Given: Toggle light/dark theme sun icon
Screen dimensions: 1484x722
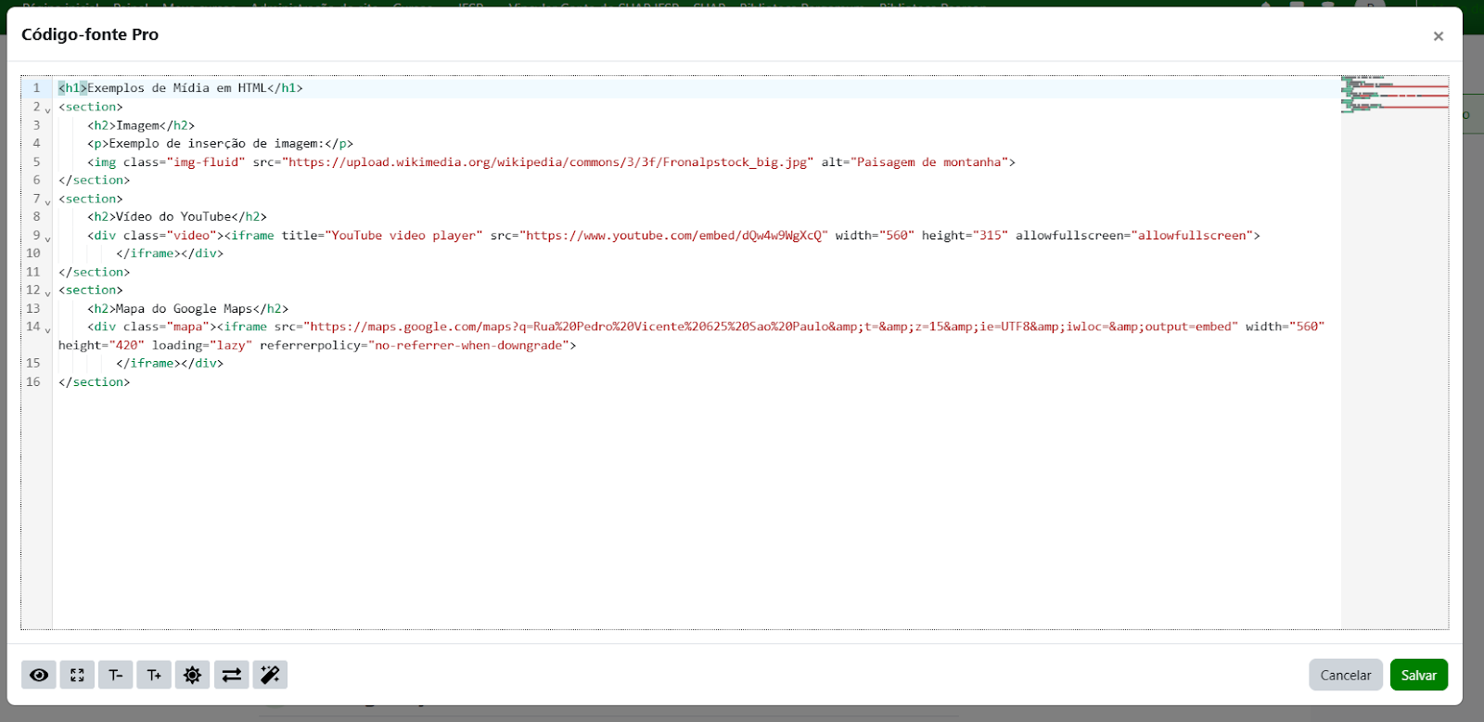Looking at the screenshot, I should pos(192,675).
